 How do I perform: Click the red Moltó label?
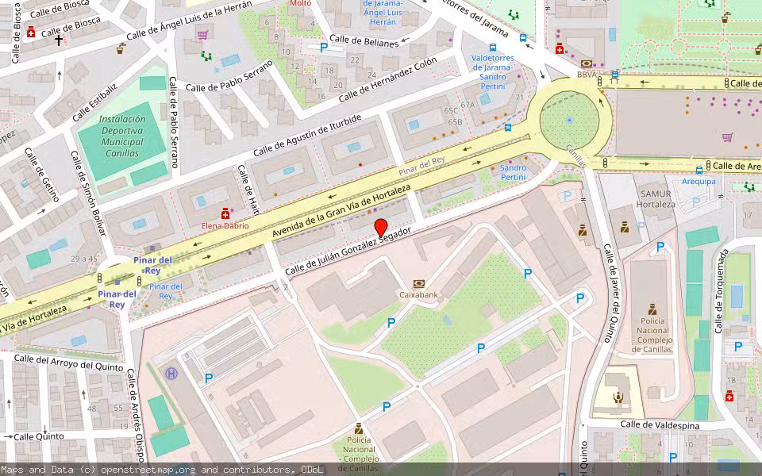[x=300, y=3]
